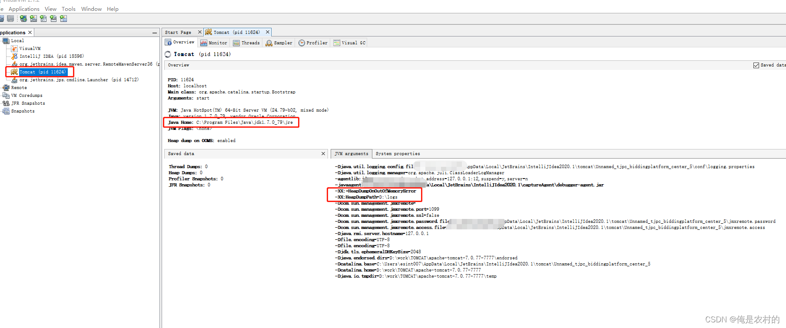Screen dimensions: 786x328
Task: Click the greyed Save Snapshot toolbar icon
Action: click(x=10, y=19)
